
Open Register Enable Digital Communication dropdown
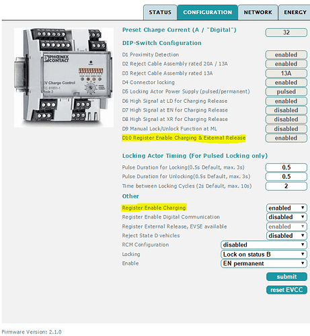point(286,217)
